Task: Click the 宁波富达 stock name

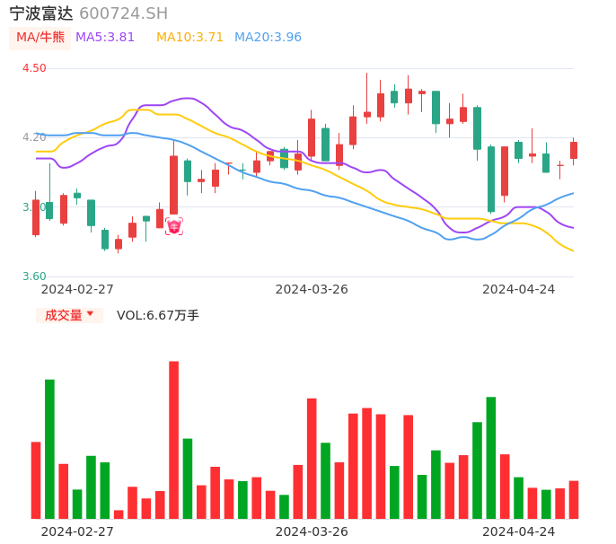Action: [41, 13]
